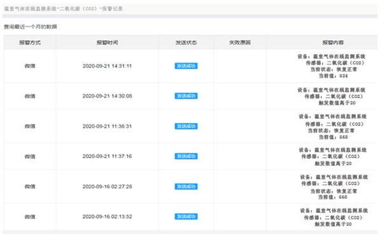Select timestamp 2020-09-21 11:38:31

107,126
